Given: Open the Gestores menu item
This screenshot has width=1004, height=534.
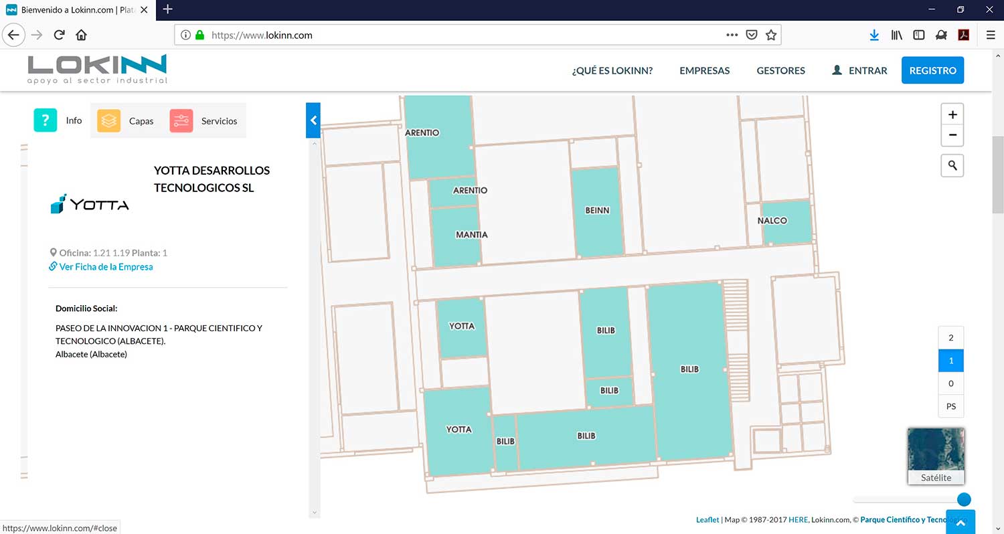Looking at the screenshot, I should click(780, 70).
